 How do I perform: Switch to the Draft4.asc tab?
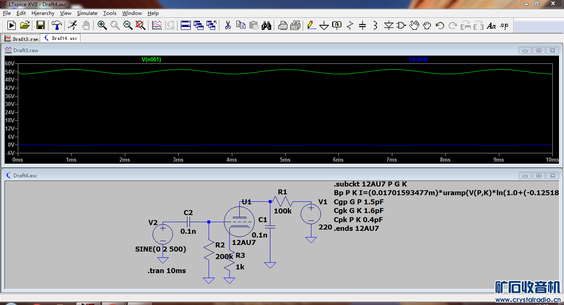click(61, 38)
